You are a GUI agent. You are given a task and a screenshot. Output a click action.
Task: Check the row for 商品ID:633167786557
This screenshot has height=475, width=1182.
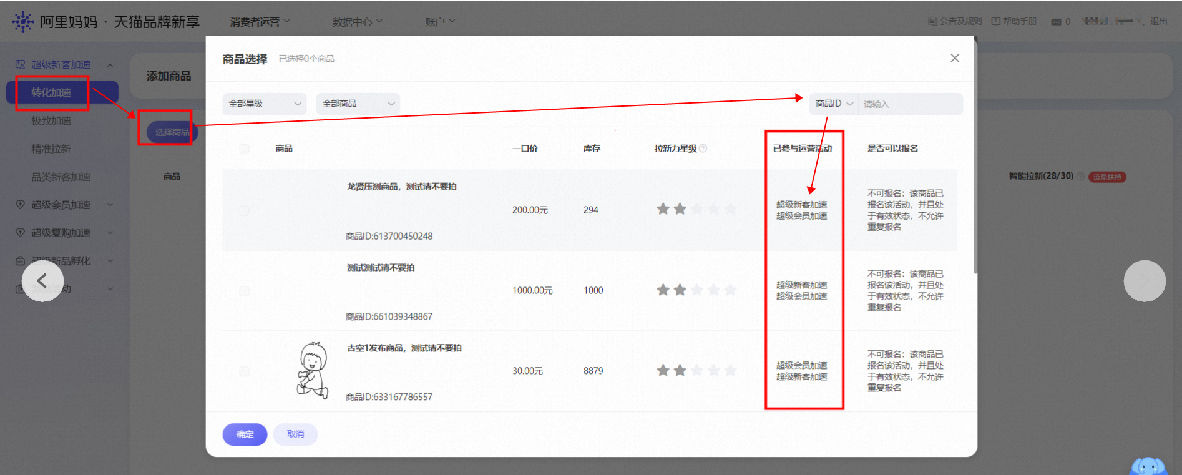tap(244, 371)
